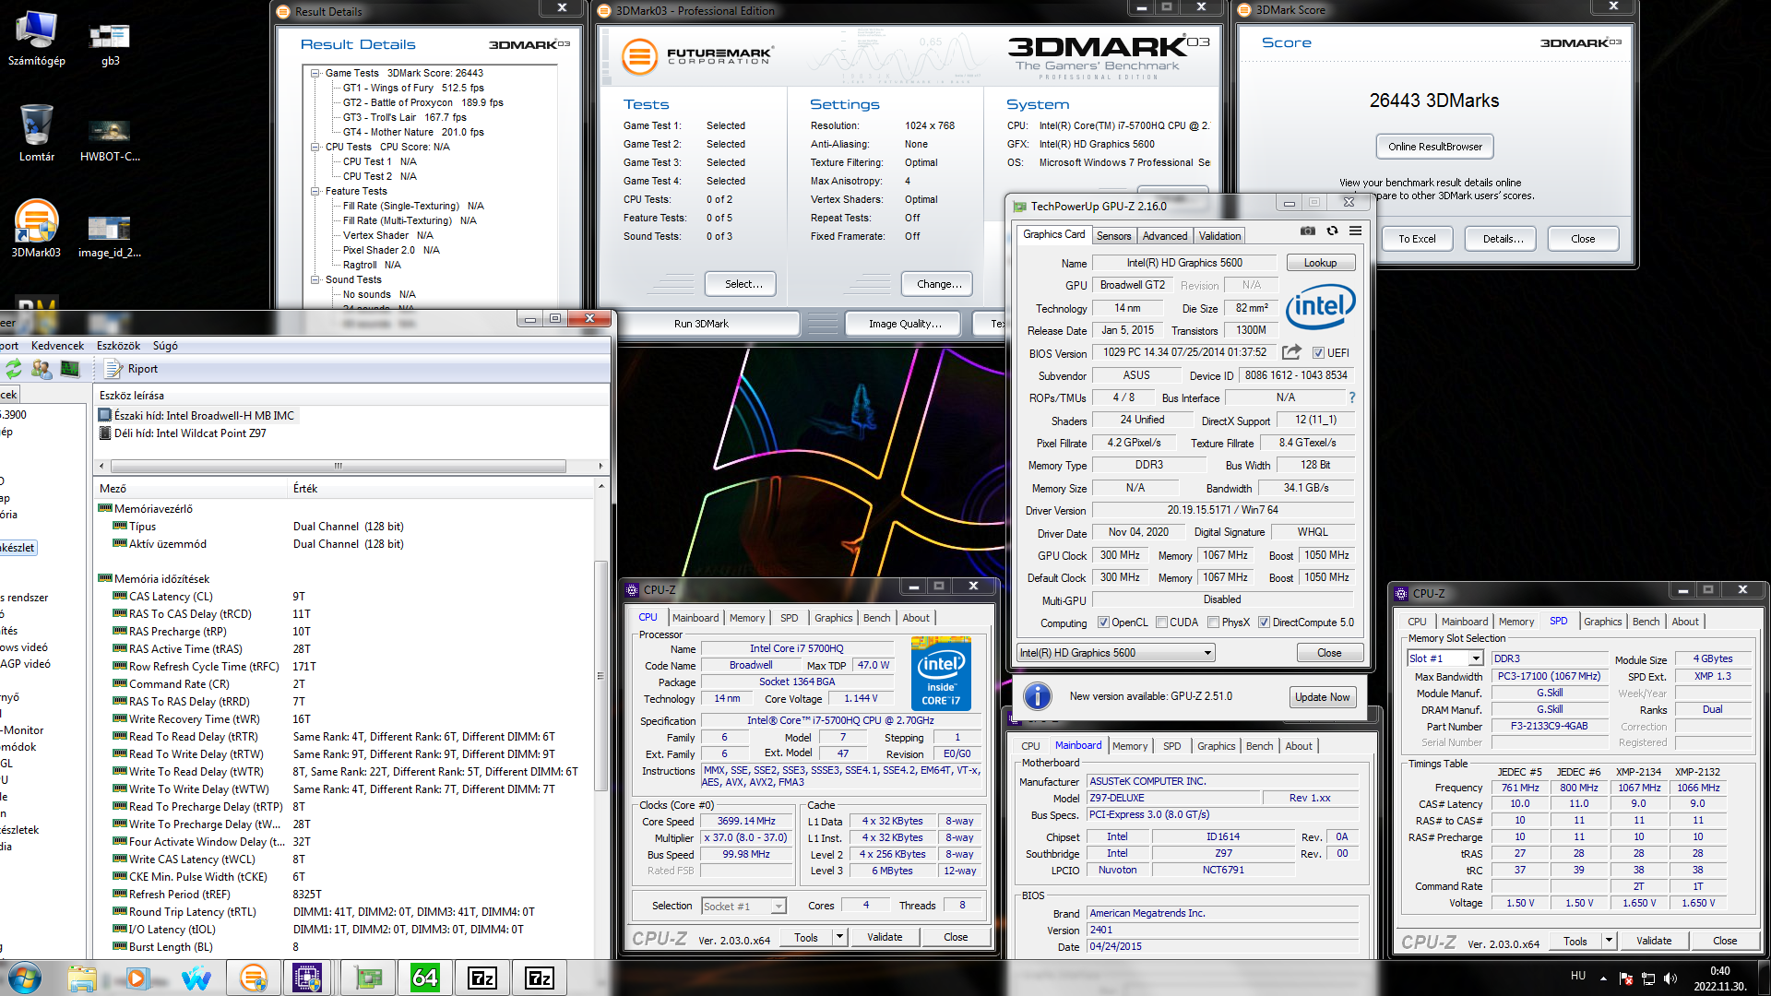Switch to AIDA64 via the green 64 taskbar icon
1771x996 pixels.
tap(424, 978)
